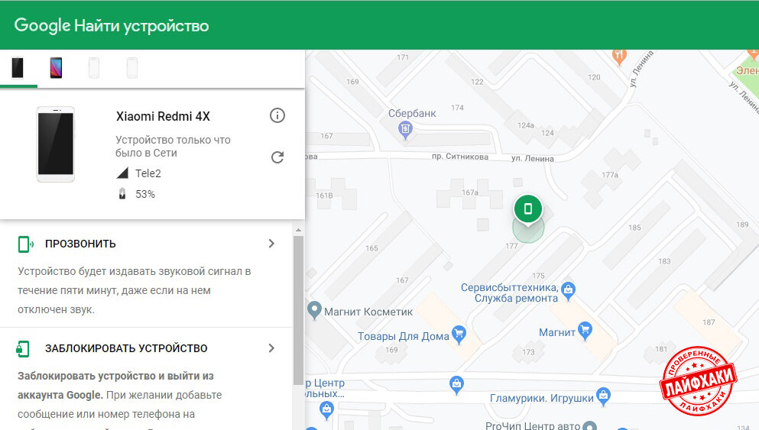The image size is (759, 430).
Task: Click the green device location marker on map
Action: (x=528, y=209)
